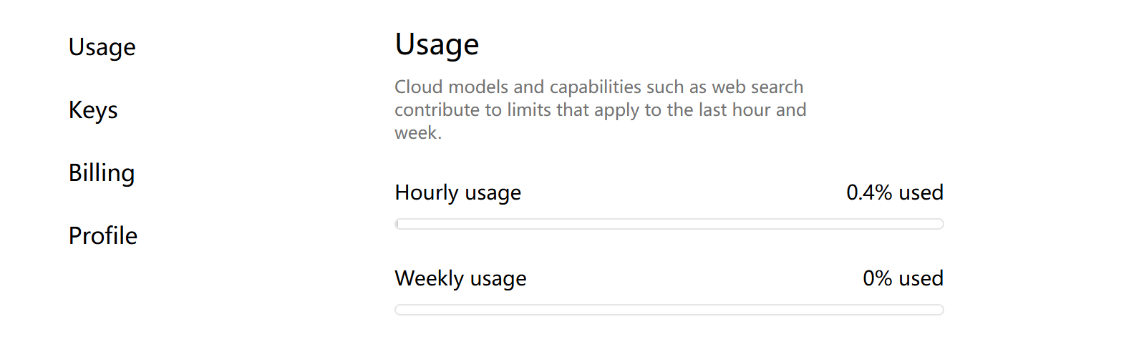1144x362 pixels.
Task: Click the Weekly usage progress bar
Action: [669, 310]
